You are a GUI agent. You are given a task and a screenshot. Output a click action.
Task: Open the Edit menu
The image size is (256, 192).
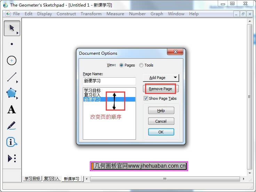pos(29,14)
